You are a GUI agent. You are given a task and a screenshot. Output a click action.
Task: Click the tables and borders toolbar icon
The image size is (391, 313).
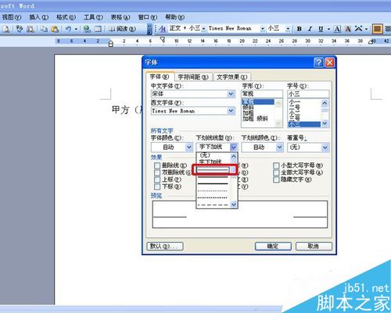pos(98,29)
